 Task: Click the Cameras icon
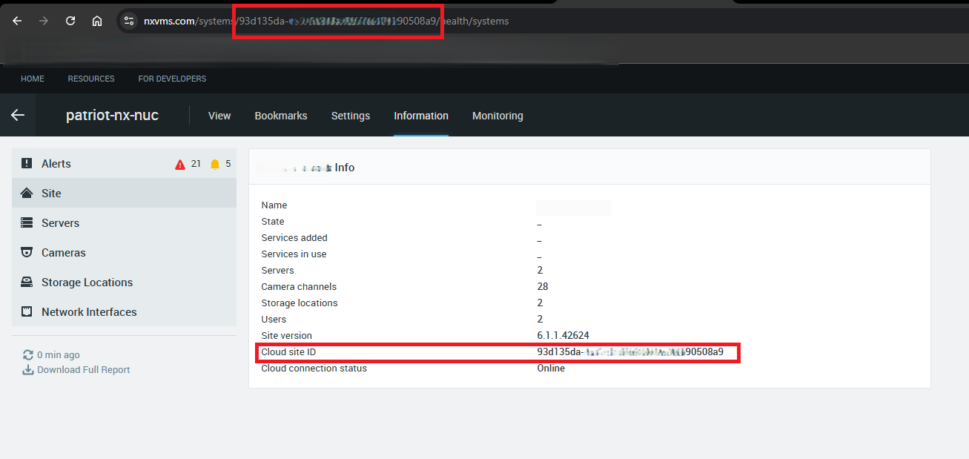click(27, 253)
